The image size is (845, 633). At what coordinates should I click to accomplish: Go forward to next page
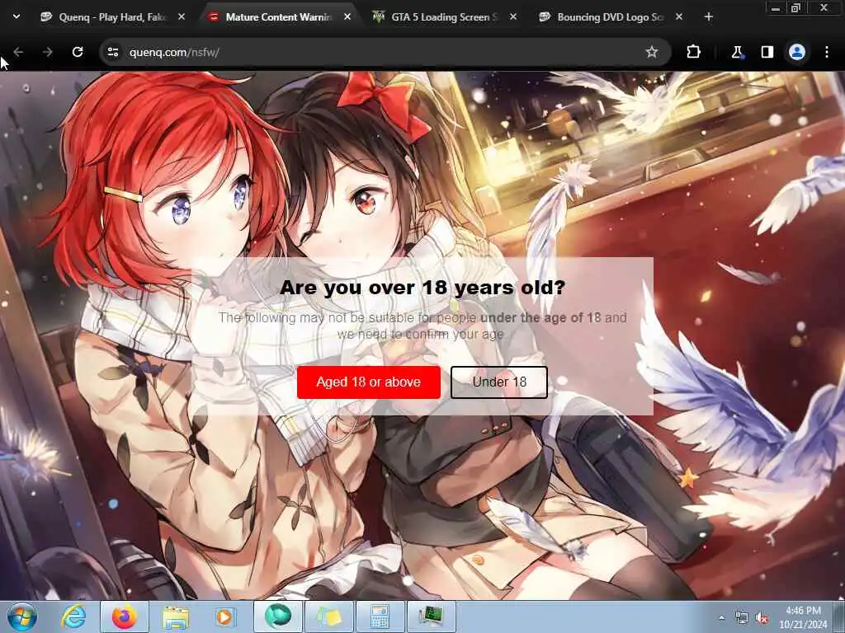(x=48, y=52)
